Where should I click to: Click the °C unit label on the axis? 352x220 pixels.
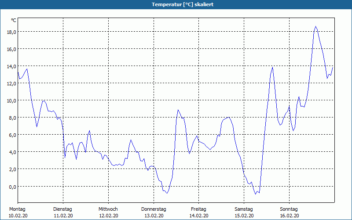click(14, 20)
